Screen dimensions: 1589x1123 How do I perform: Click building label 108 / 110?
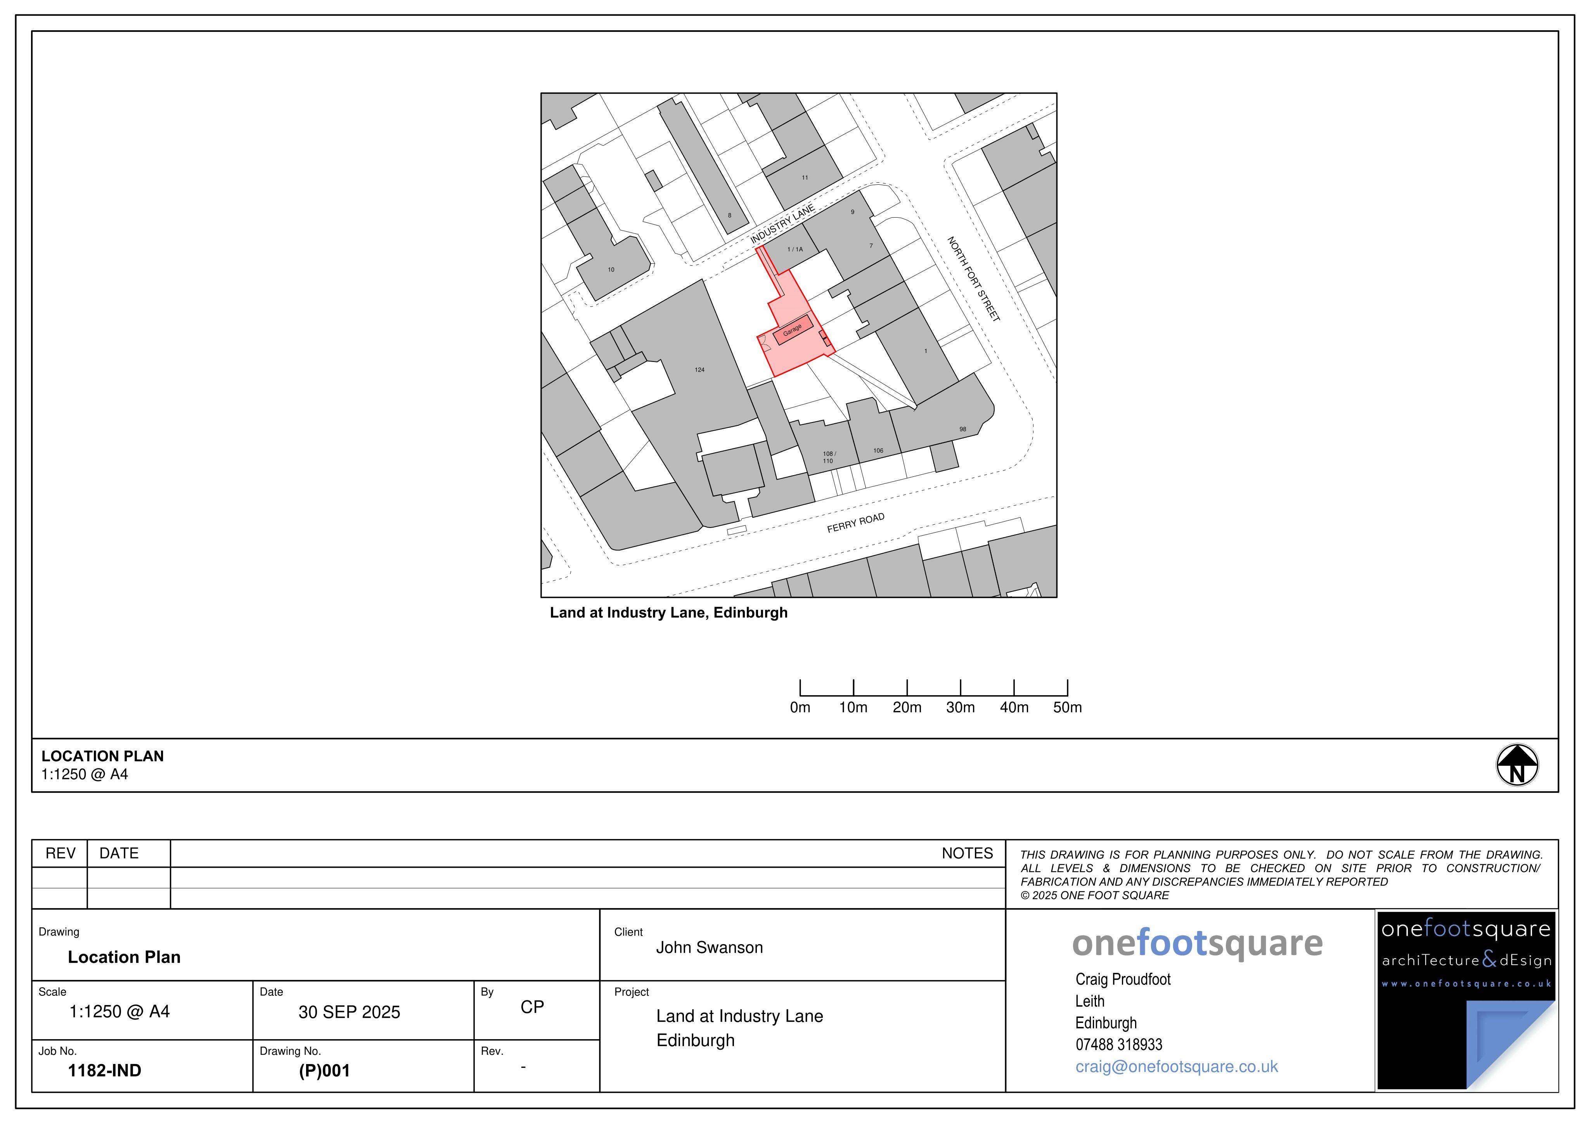tap(829, 457)
